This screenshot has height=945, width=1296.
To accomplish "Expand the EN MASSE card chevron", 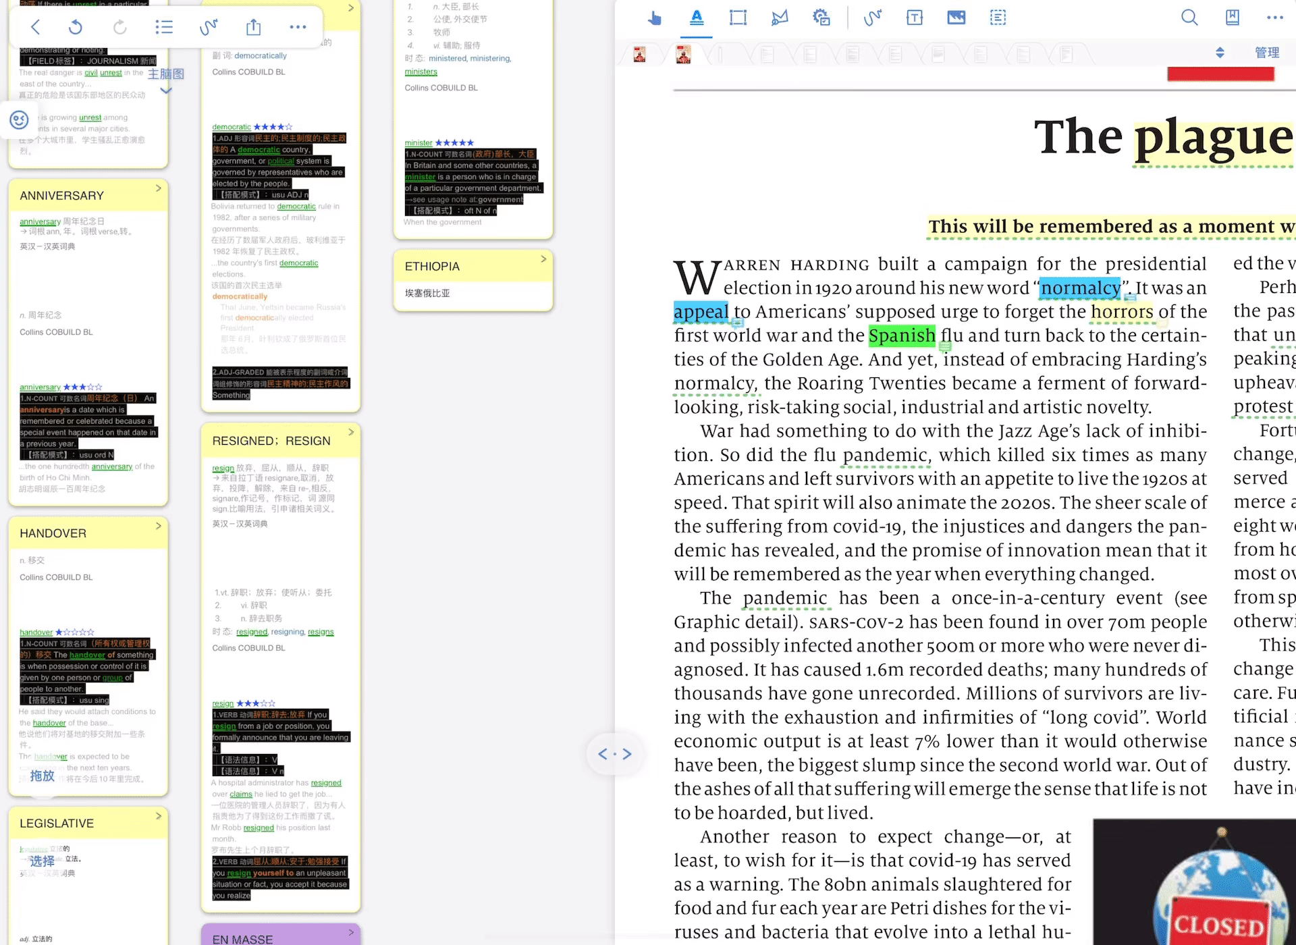I will (x=351, y=932).
